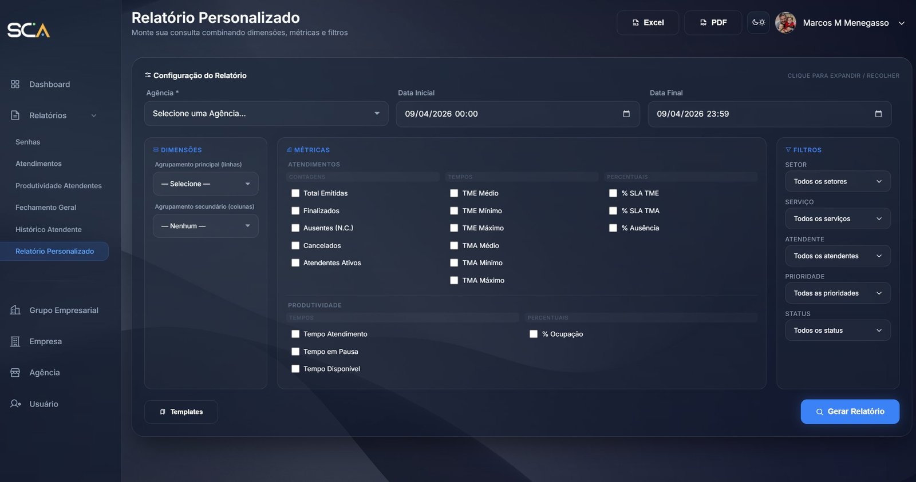Tick % SLA TMA checkbox
Screen dimensions: 916x482
[613, 211]
